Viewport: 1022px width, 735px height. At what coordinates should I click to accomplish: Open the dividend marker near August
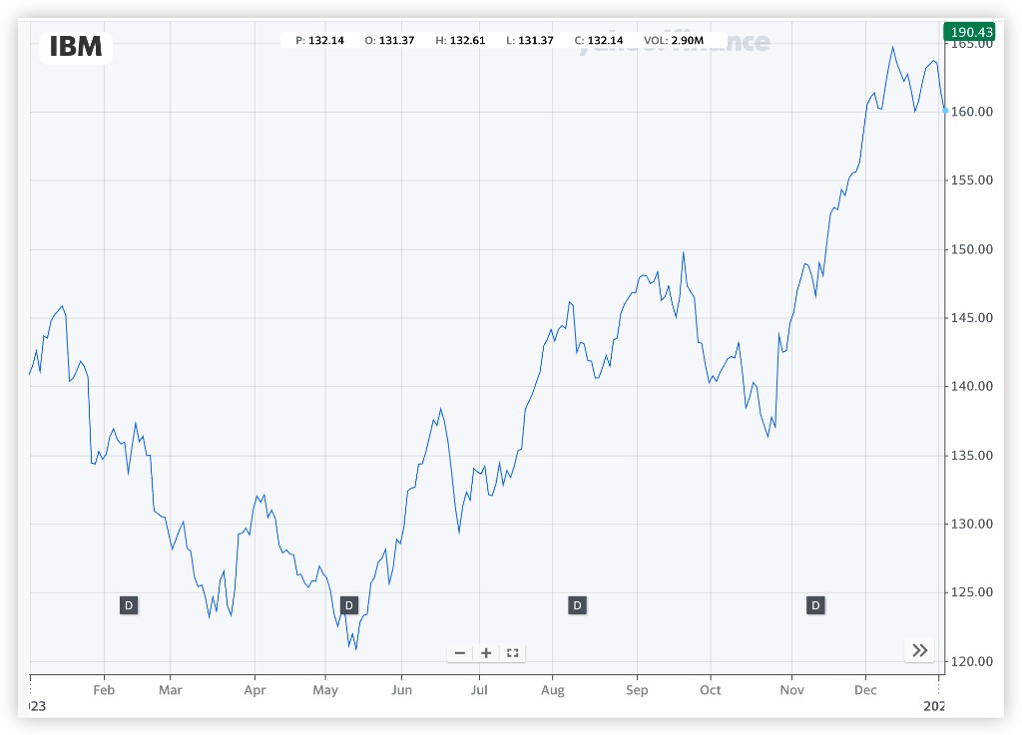[x=577, y=605]
